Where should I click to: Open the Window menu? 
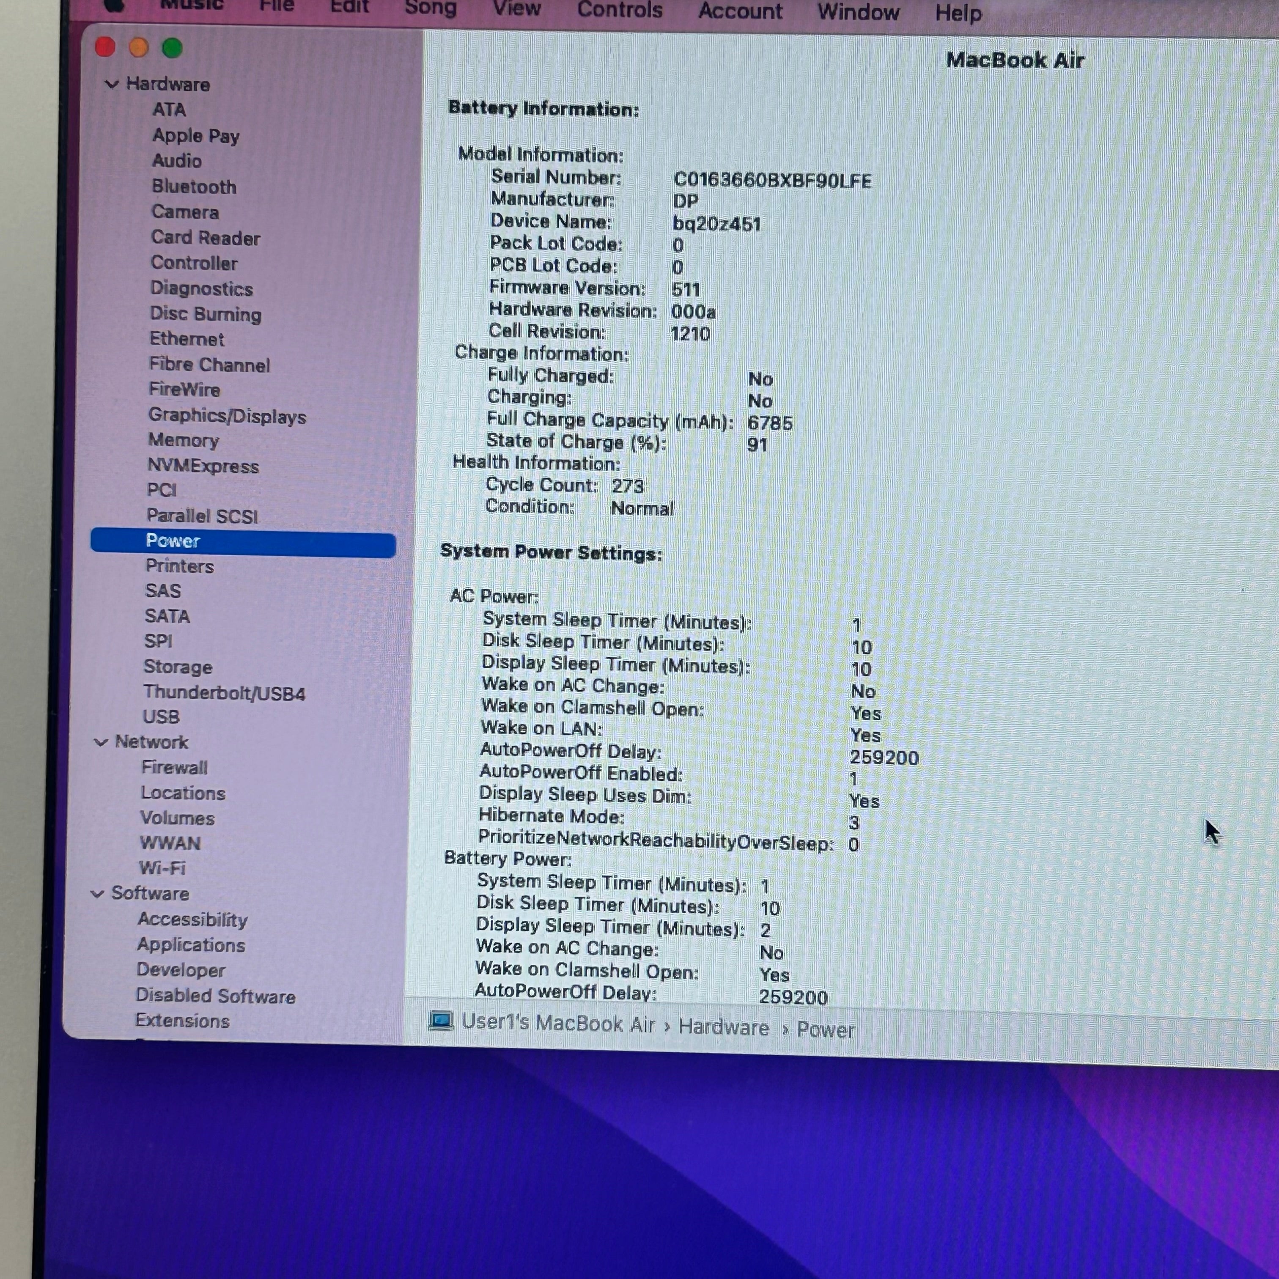[858, 12]
